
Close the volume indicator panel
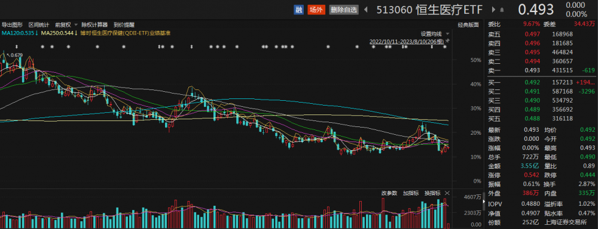point(447,193)
